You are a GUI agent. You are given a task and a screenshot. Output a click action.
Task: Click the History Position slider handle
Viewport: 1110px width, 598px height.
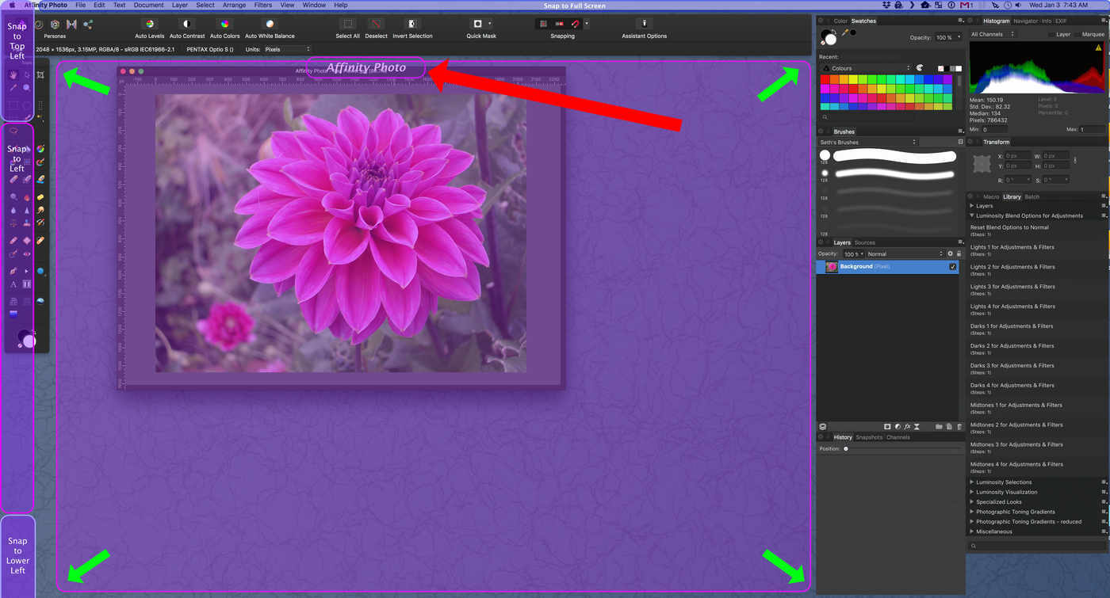pos(846,449)
